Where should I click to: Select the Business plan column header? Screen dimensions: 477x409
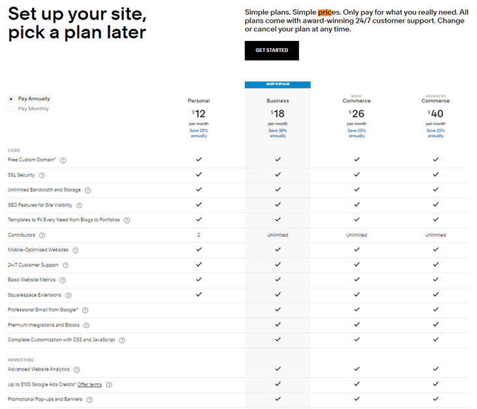278,101
